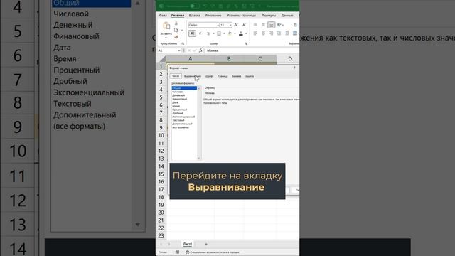Expand the fill color palette arrow
This screenshot has height=256, width=455.
pos(235,33)
